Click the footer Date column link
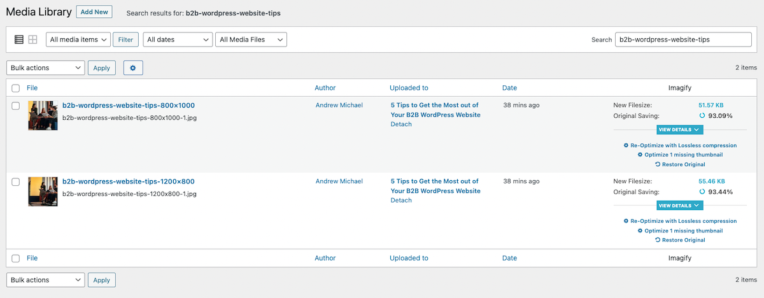The width and height of the screenshot is (764, 298). point(509,258)
